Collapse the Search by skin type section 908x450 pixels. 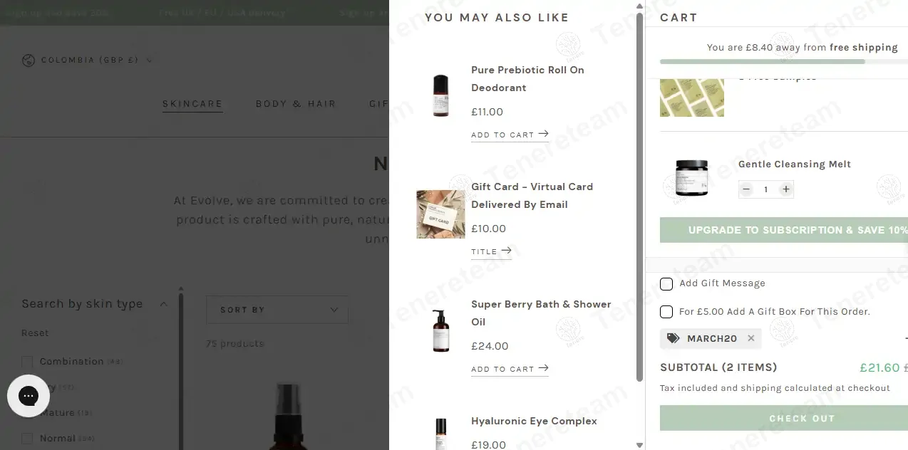(163, 304)
